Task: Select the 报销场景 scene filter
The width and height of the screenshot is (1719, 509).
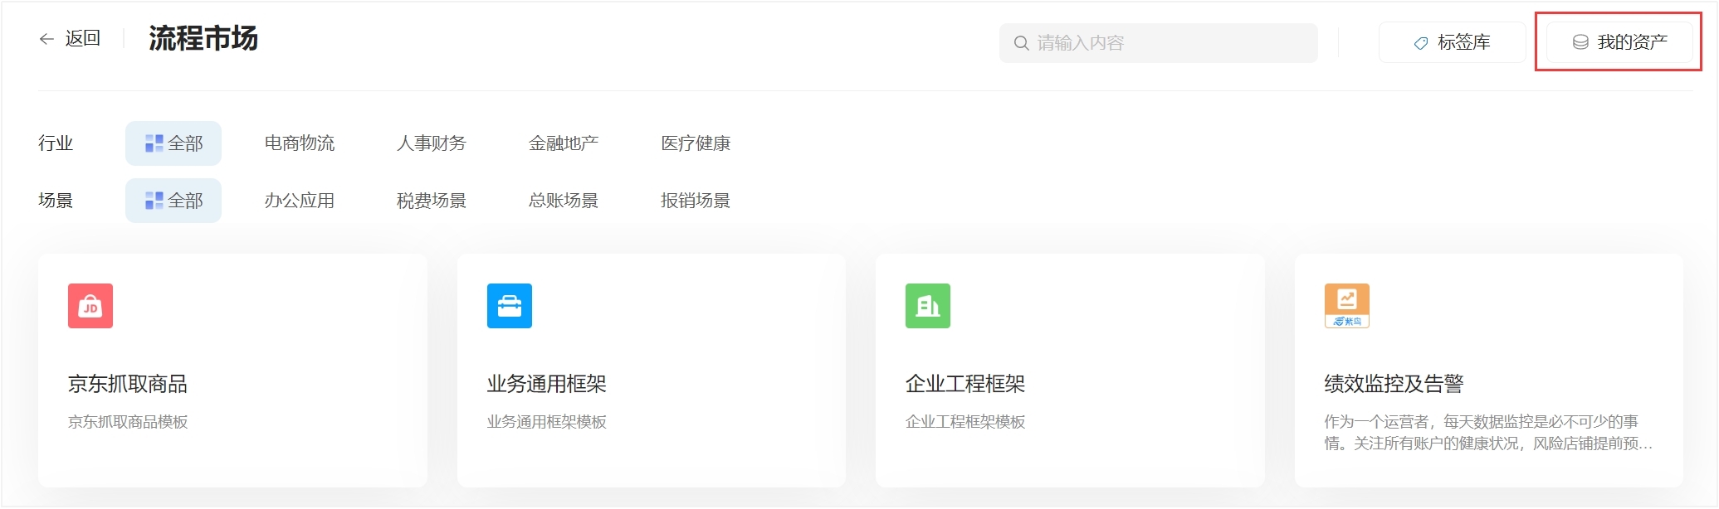Action: pos(696,201)
